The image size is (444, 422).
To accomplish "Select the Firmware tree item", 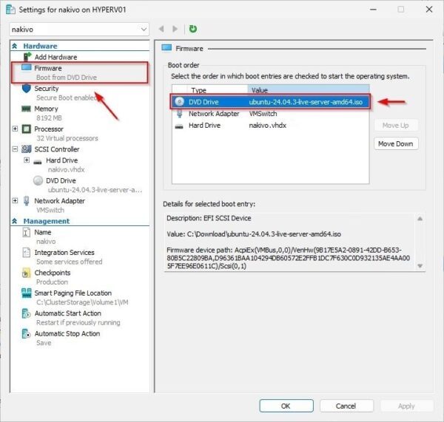I will 80,72.
